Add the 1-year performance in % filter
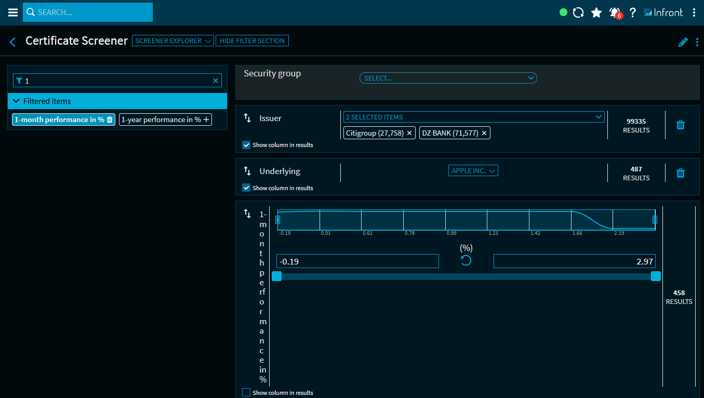This screenshot has width=704, height=398. pos(206,120)
